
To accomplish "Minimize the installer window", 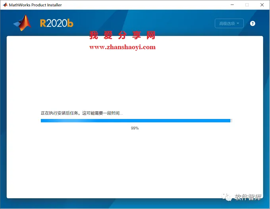I will (232, 5).
